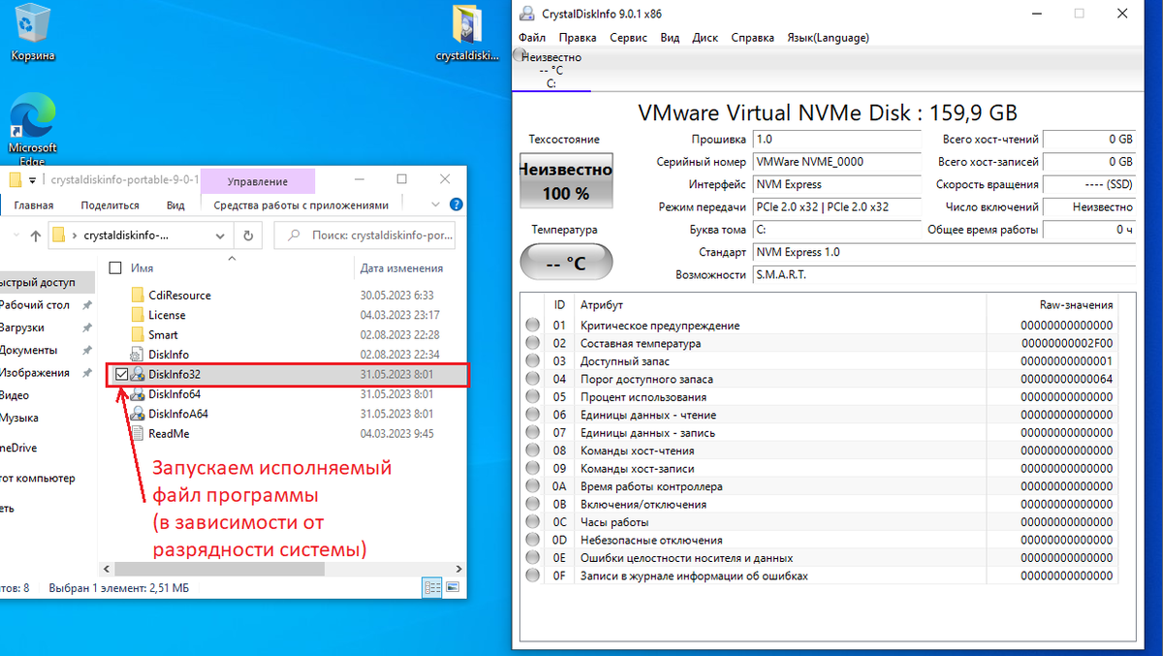Click the CdiResource folder icon

(137, 295)
